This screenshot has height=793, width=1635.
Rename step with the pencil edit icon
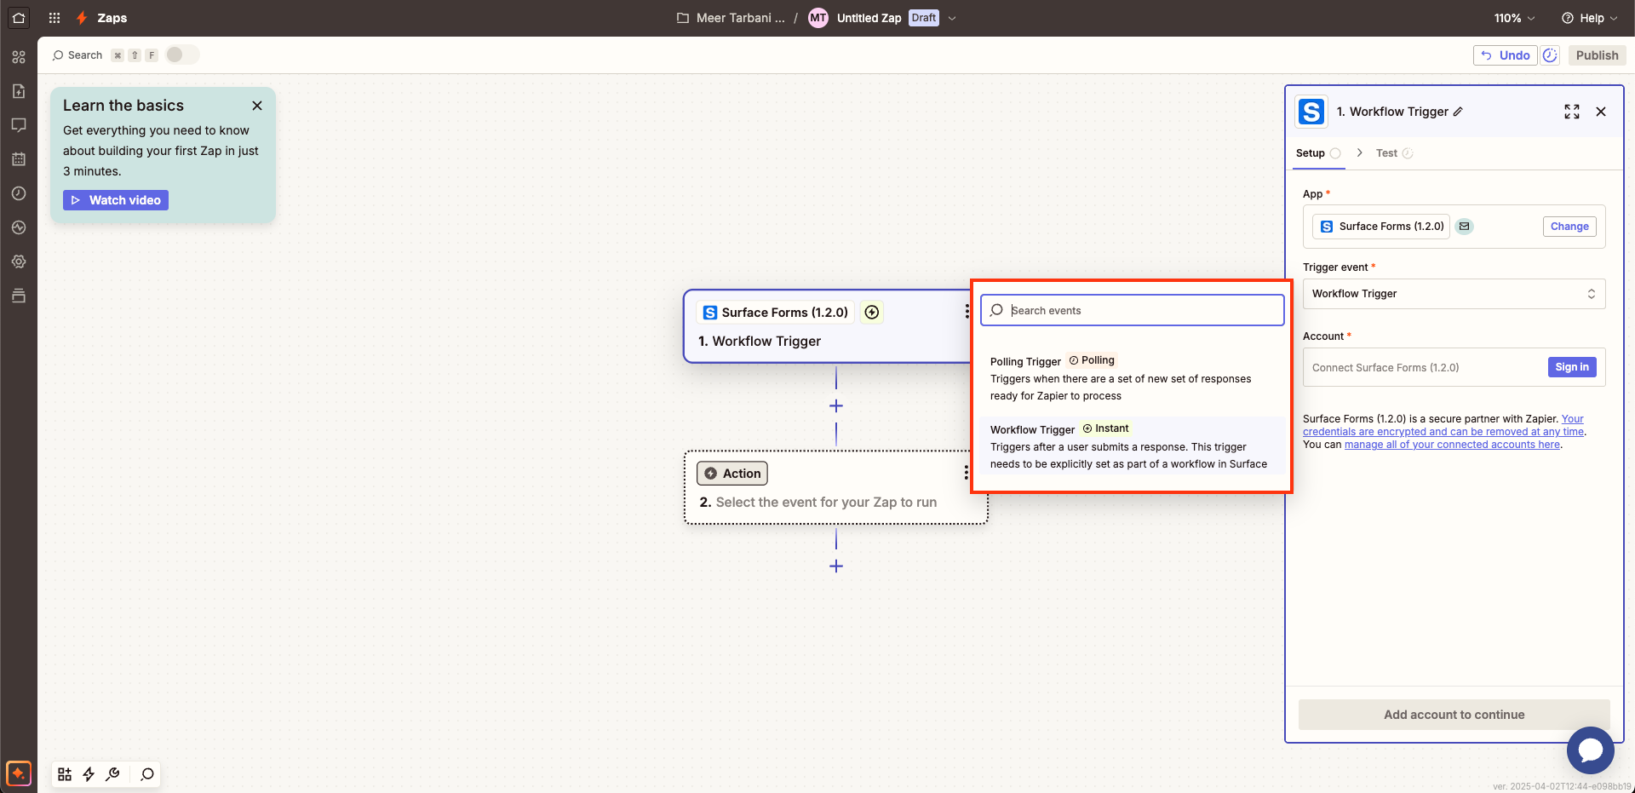pyautogui.click(x=1458, y=112)
